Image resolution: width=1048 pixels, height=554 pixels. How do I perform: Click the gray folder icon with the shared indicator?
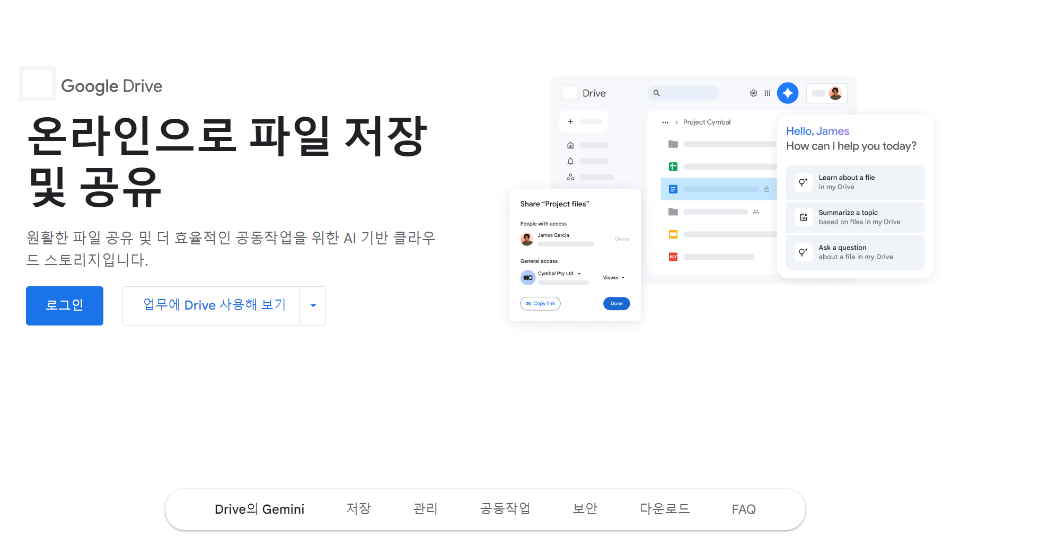(x=673, y=212)
